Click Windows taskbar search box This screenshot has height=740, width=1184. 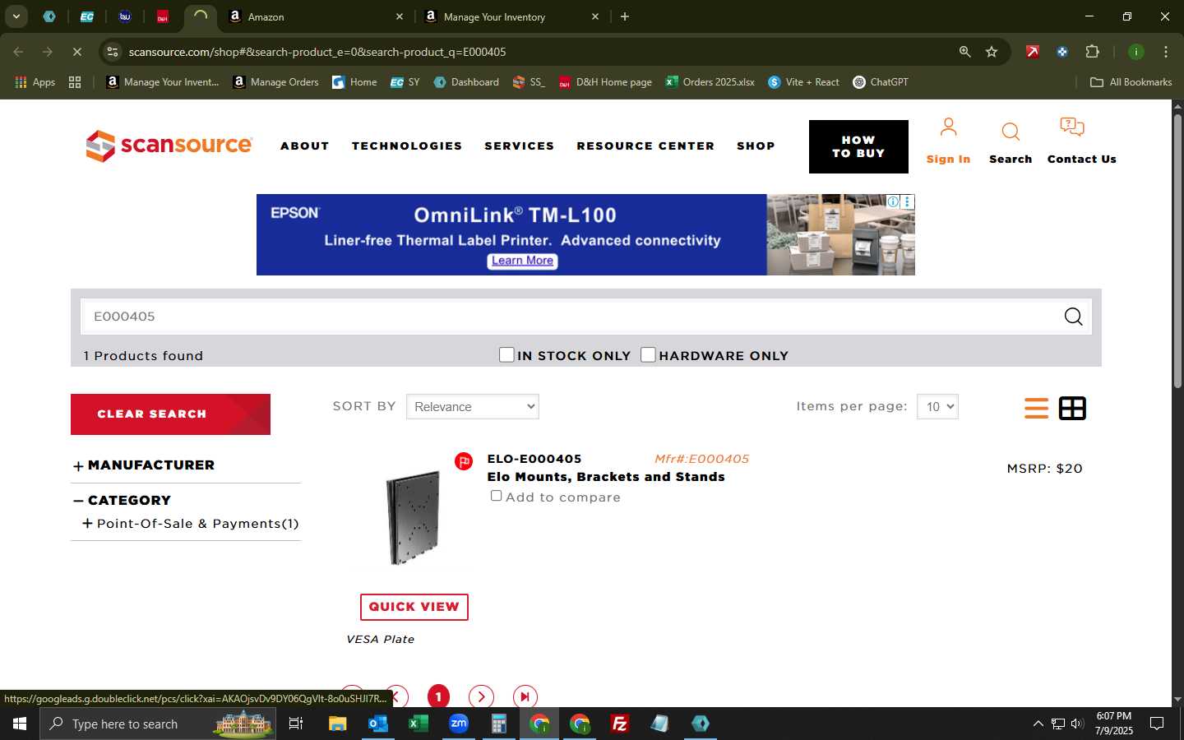pos(158,724)
